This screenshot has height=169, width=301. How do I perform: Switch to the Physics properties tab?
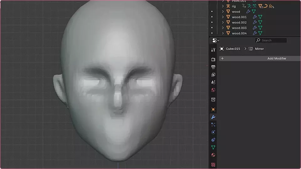213,132
